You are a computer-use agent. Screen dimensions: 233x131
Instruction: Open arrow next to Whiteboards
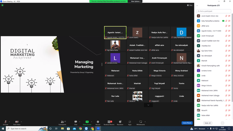click(x=145, y=122)
